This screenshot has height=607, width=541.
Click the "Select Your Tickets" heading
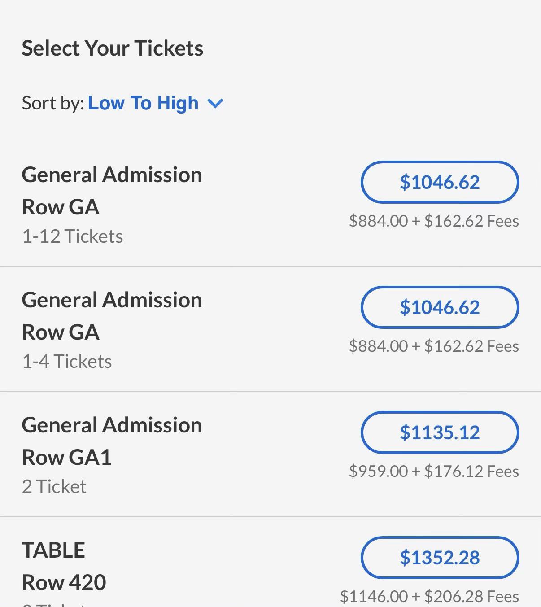(x=112, y=48)
